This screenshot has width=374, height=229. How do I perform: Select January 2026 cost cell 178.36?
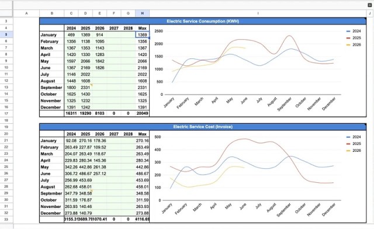[x=100, y=141]
